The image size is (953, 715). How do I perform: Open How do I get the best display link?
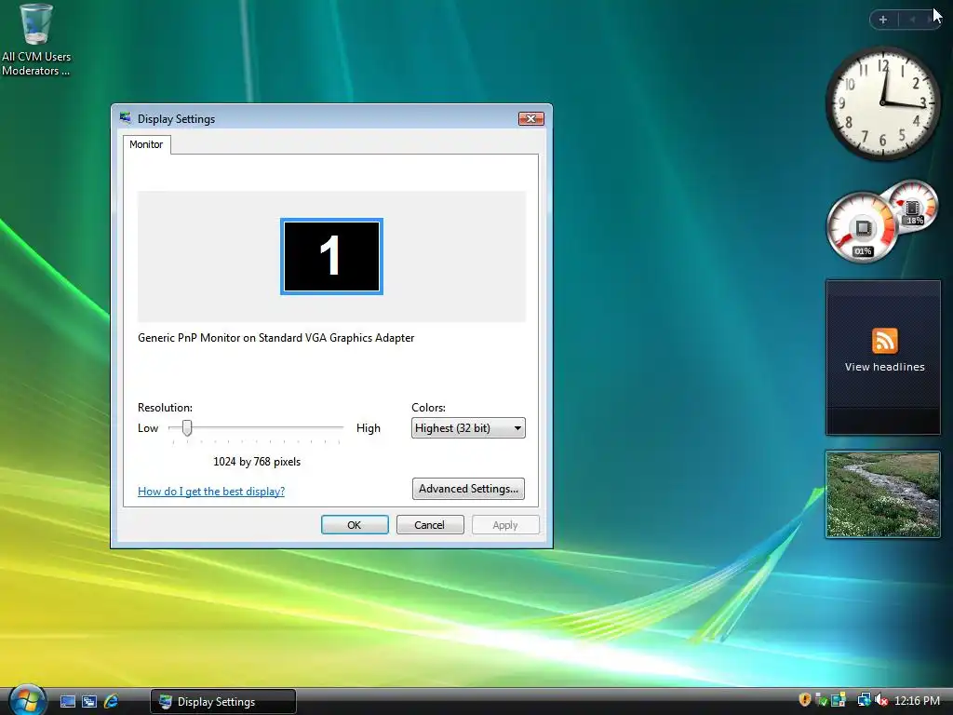211,492
